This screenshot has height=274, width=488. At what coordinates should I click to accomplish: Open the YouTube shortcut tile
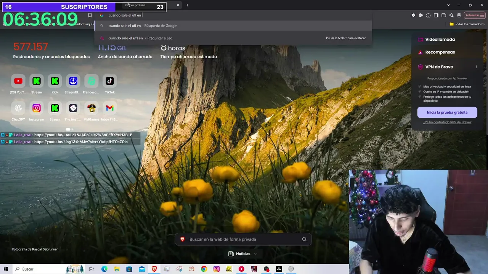pos(18,81)
